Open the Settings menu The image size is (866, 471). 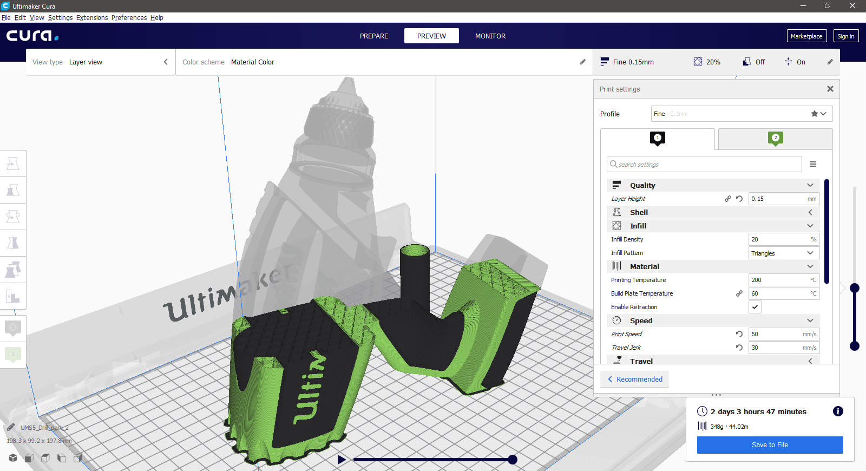(60, 17)
